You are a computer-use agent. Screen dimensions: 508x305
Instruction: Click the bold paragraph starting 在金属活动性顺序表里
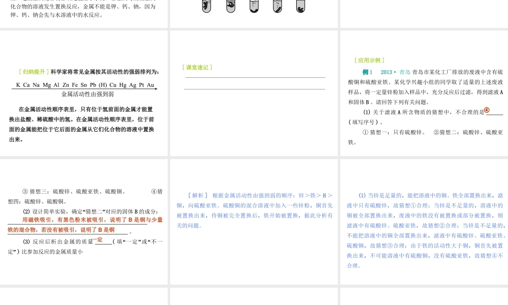tap(82, 125)
